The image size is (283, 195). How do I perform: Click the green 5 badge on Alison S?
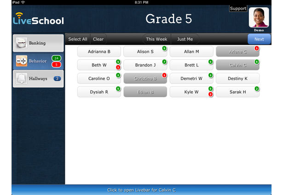point(164,48)
